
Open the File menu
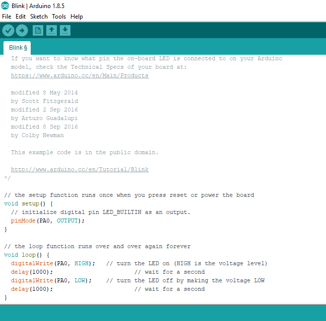coord(7,17)
